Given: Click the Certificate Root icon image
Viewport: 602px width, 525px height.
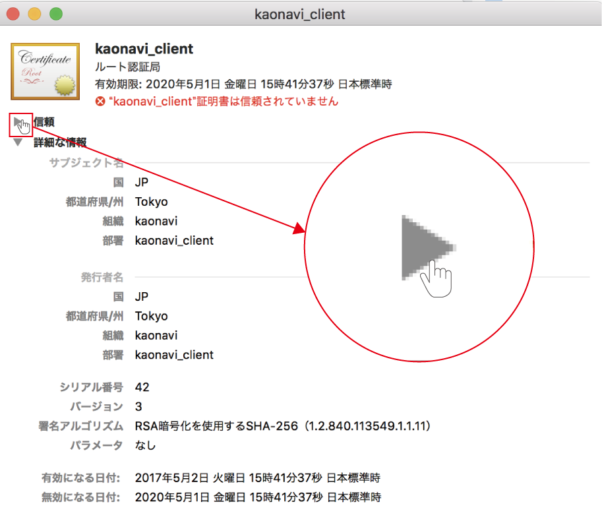Looking at the screenshot, I should coord(45,71).
